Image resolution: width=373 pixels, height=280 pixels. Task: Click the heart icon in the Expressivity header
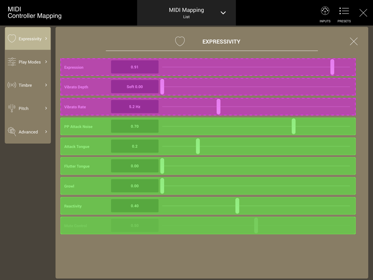pyautogui.click(x=180, y=41)
